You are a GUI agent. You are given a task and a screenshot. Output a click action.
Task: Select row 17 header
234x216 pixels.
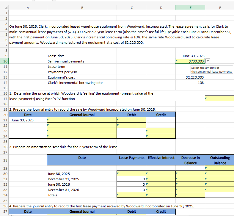pyautogui.click(x=4, y=99)
